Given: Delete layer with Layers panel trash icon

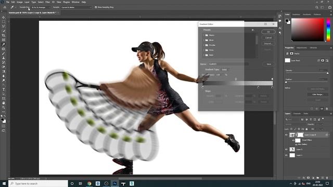Looking at the screenshot, I should coord(327,178).
